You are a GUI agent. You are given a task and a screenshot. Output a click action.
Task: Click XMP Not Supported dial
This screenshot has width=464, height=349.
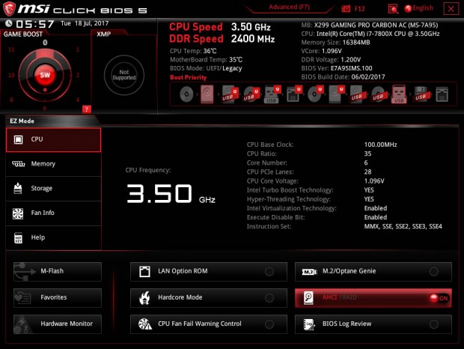(124, 75)
